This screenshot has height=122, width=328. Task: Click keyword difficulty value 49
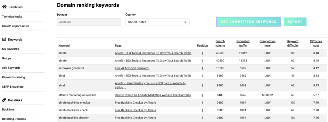(x=293, y=75)
